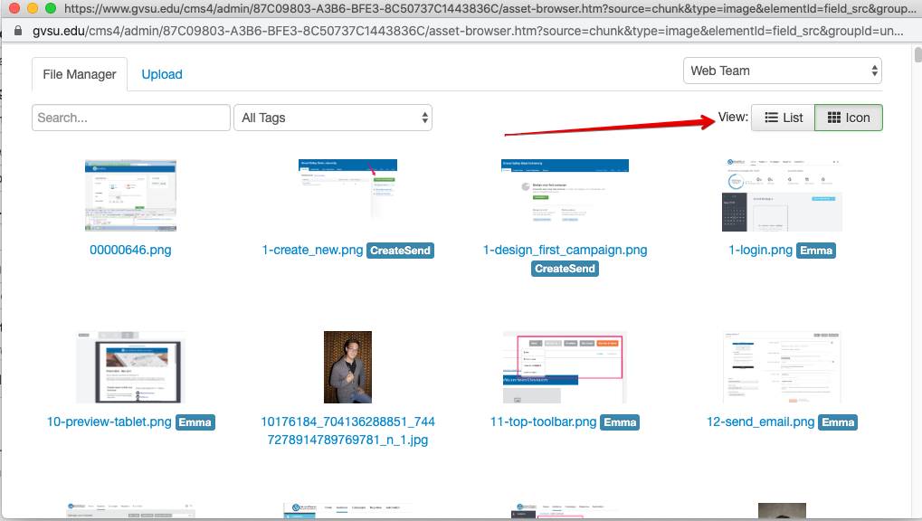Click the CreateSend tag on 1-create_new.png
Viewport: 922px width, 521px height.
coord(400,251)
